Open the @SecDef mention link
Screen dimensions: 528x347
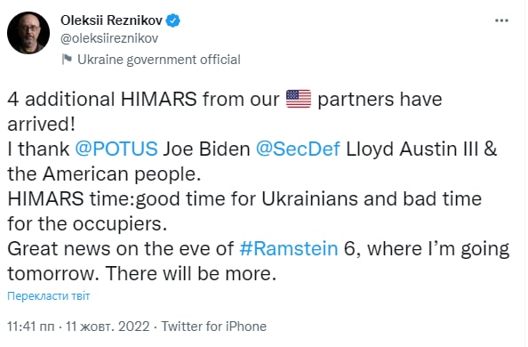pyautogui.click(x=298, y=149)
